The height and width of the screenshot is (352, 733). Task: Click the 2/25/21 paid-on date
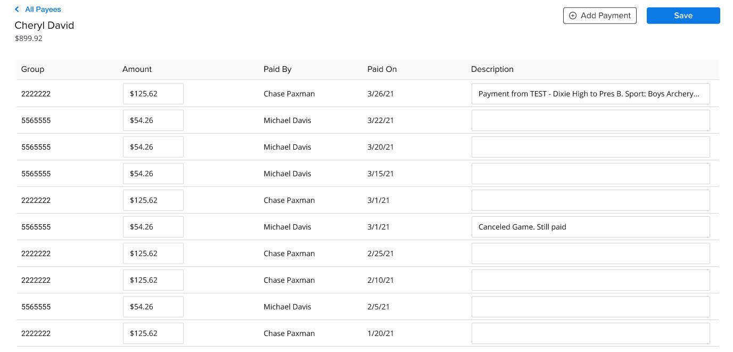pos(381,253)
